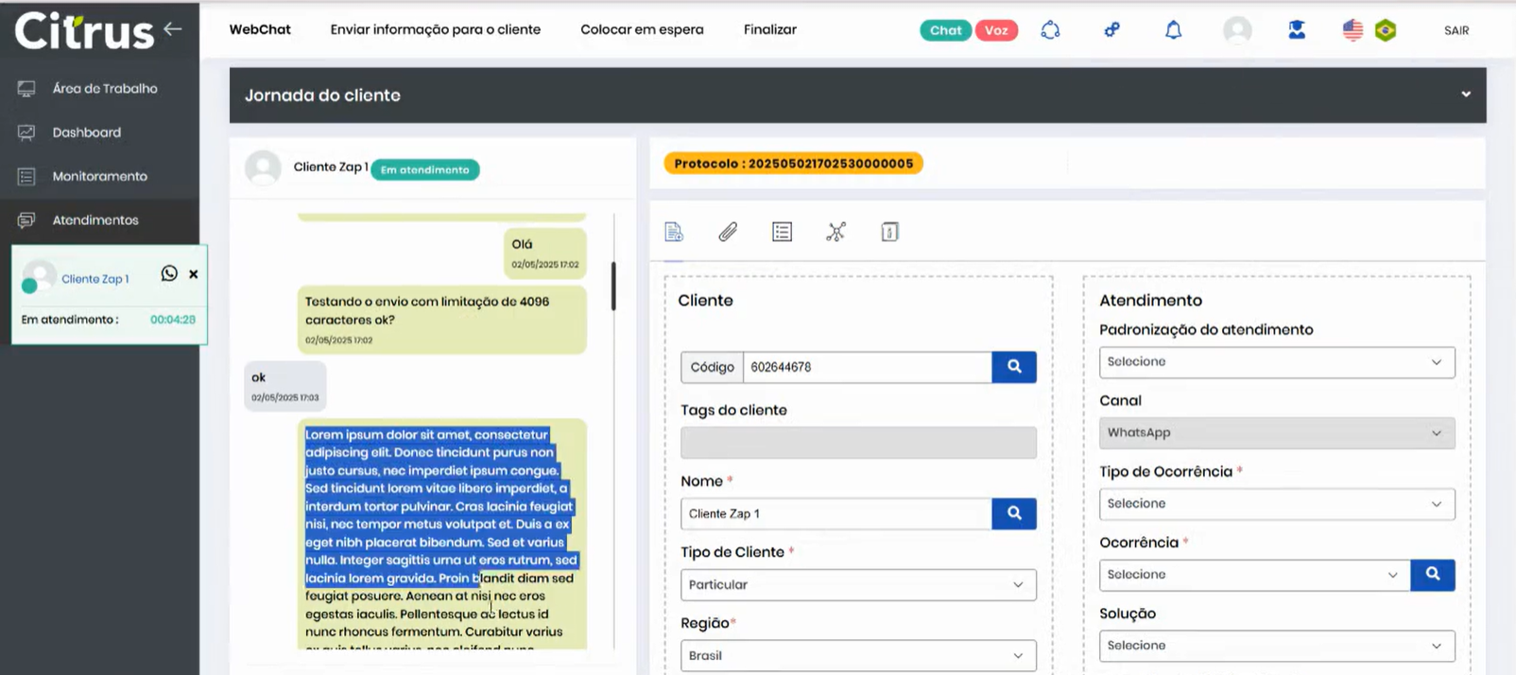The image size is (1516, 675).
Task: Search customer by Código magnifier button
Action: click(1014, 367)
